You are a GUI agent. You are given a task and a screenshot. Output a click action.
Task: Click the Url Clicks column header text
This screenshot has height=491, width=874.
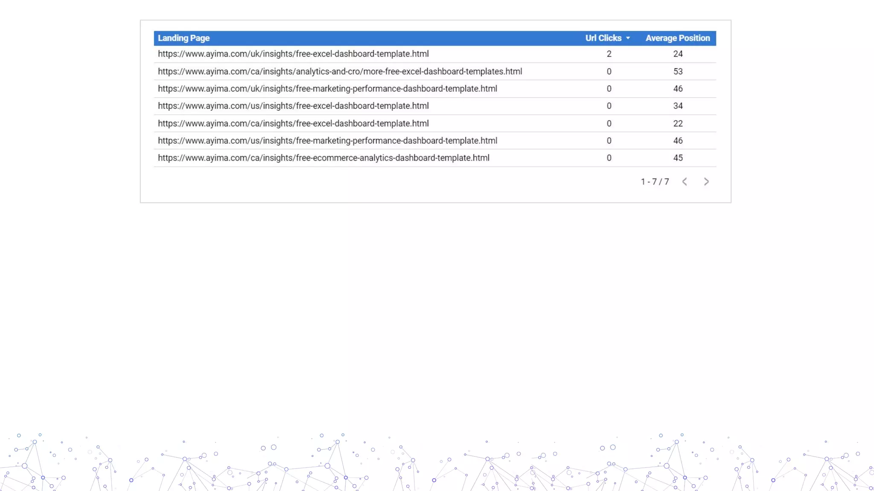(603, 38)
